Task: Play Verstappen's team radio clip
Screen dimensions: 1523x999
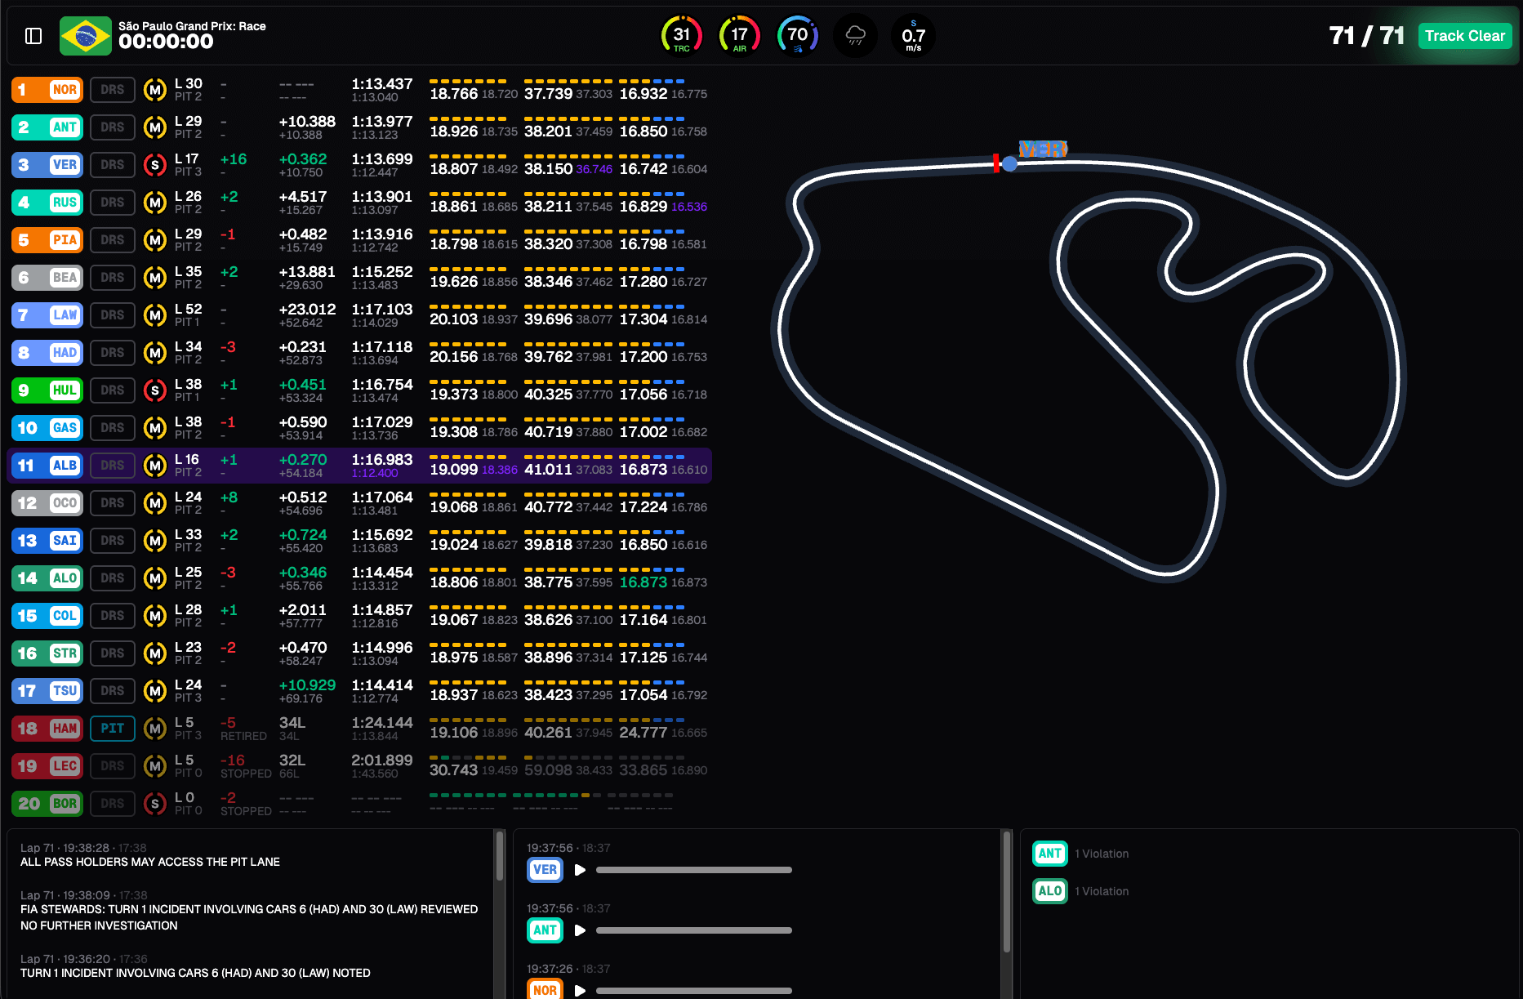Action: pos(580,870)
